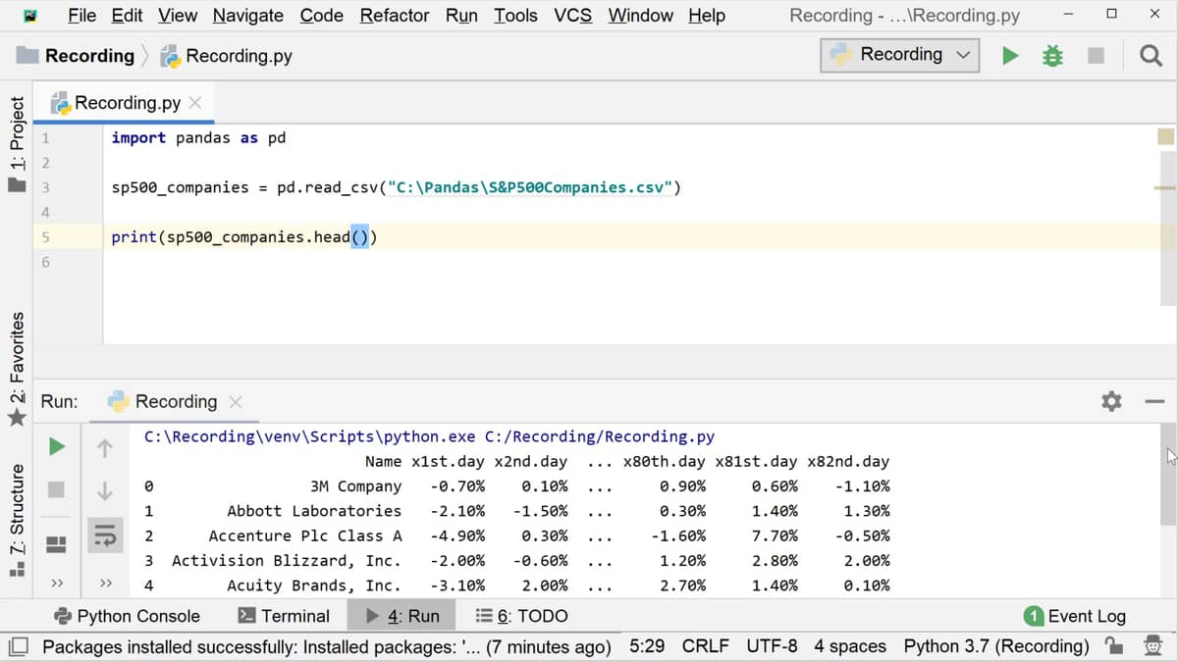Click the PyCharm logo icon in title bar
1178x662 pixels.
pos(31,16)
